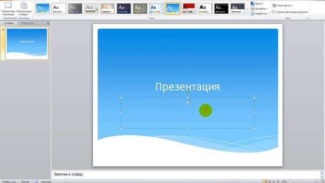Apply the olive gray theme

[x=140, y=9]
